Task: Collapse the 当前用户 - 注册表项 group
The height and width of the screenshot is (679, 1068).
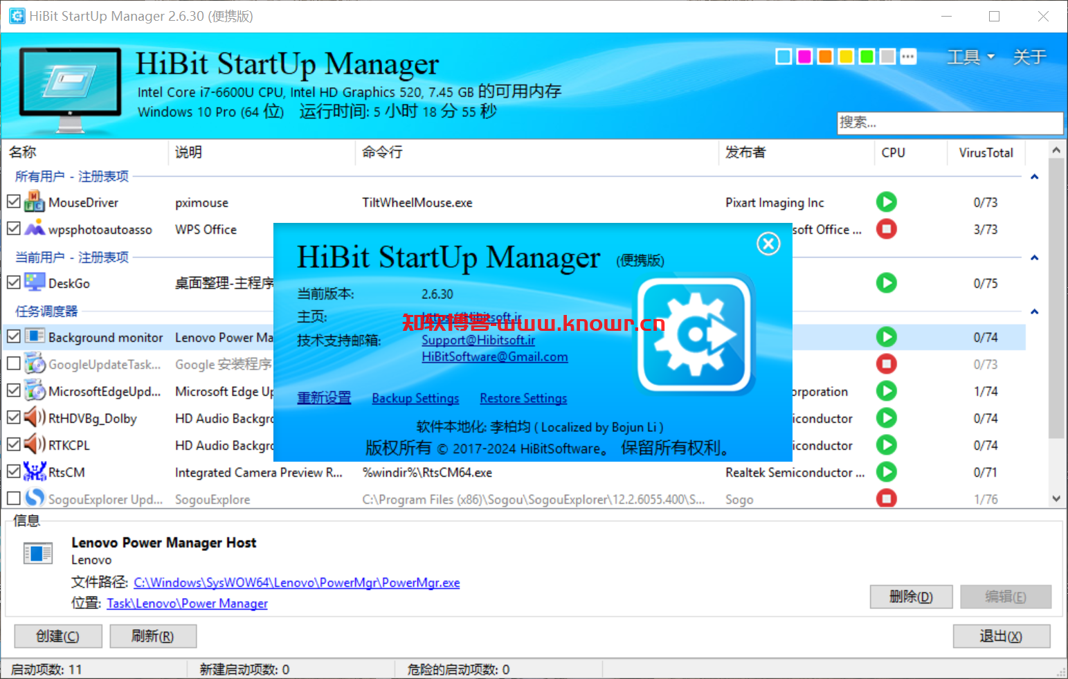Action: pyautogui.click(x=1034, y=258)
